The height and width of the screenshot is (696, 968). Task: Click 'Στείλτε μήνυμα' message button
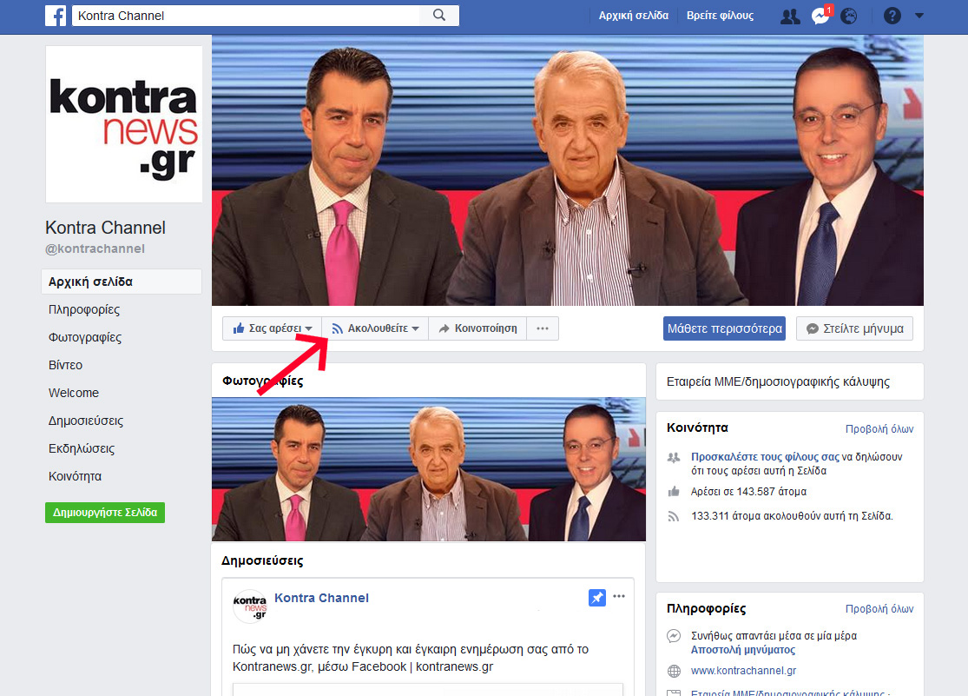[x=854, y=328]
